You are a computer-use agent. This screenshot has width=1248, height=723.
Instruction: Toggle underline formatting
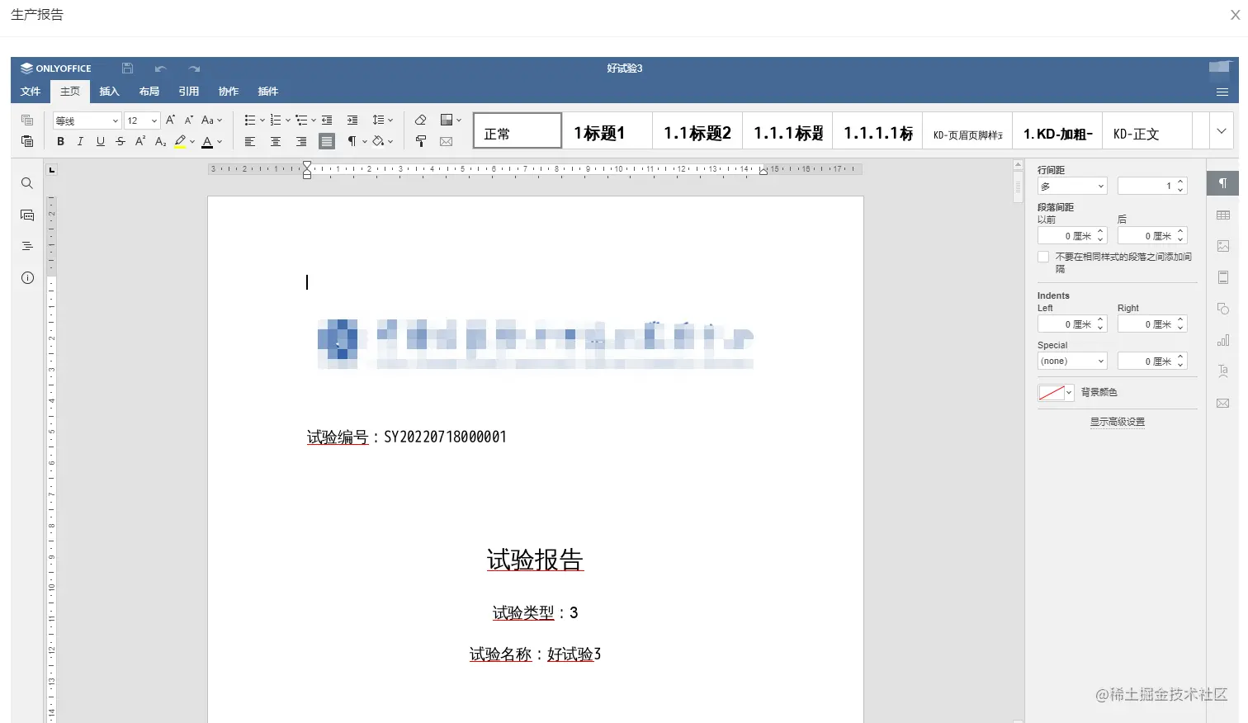pyautogui.click(x=100, y=141)
